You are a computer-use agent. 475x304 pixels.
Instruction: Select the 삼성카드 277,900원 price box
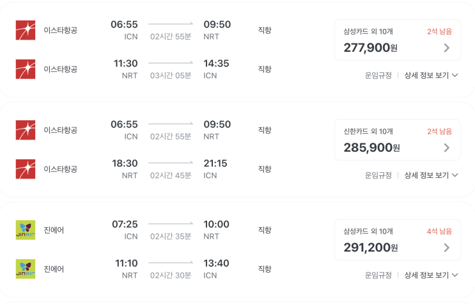[396, 40]
